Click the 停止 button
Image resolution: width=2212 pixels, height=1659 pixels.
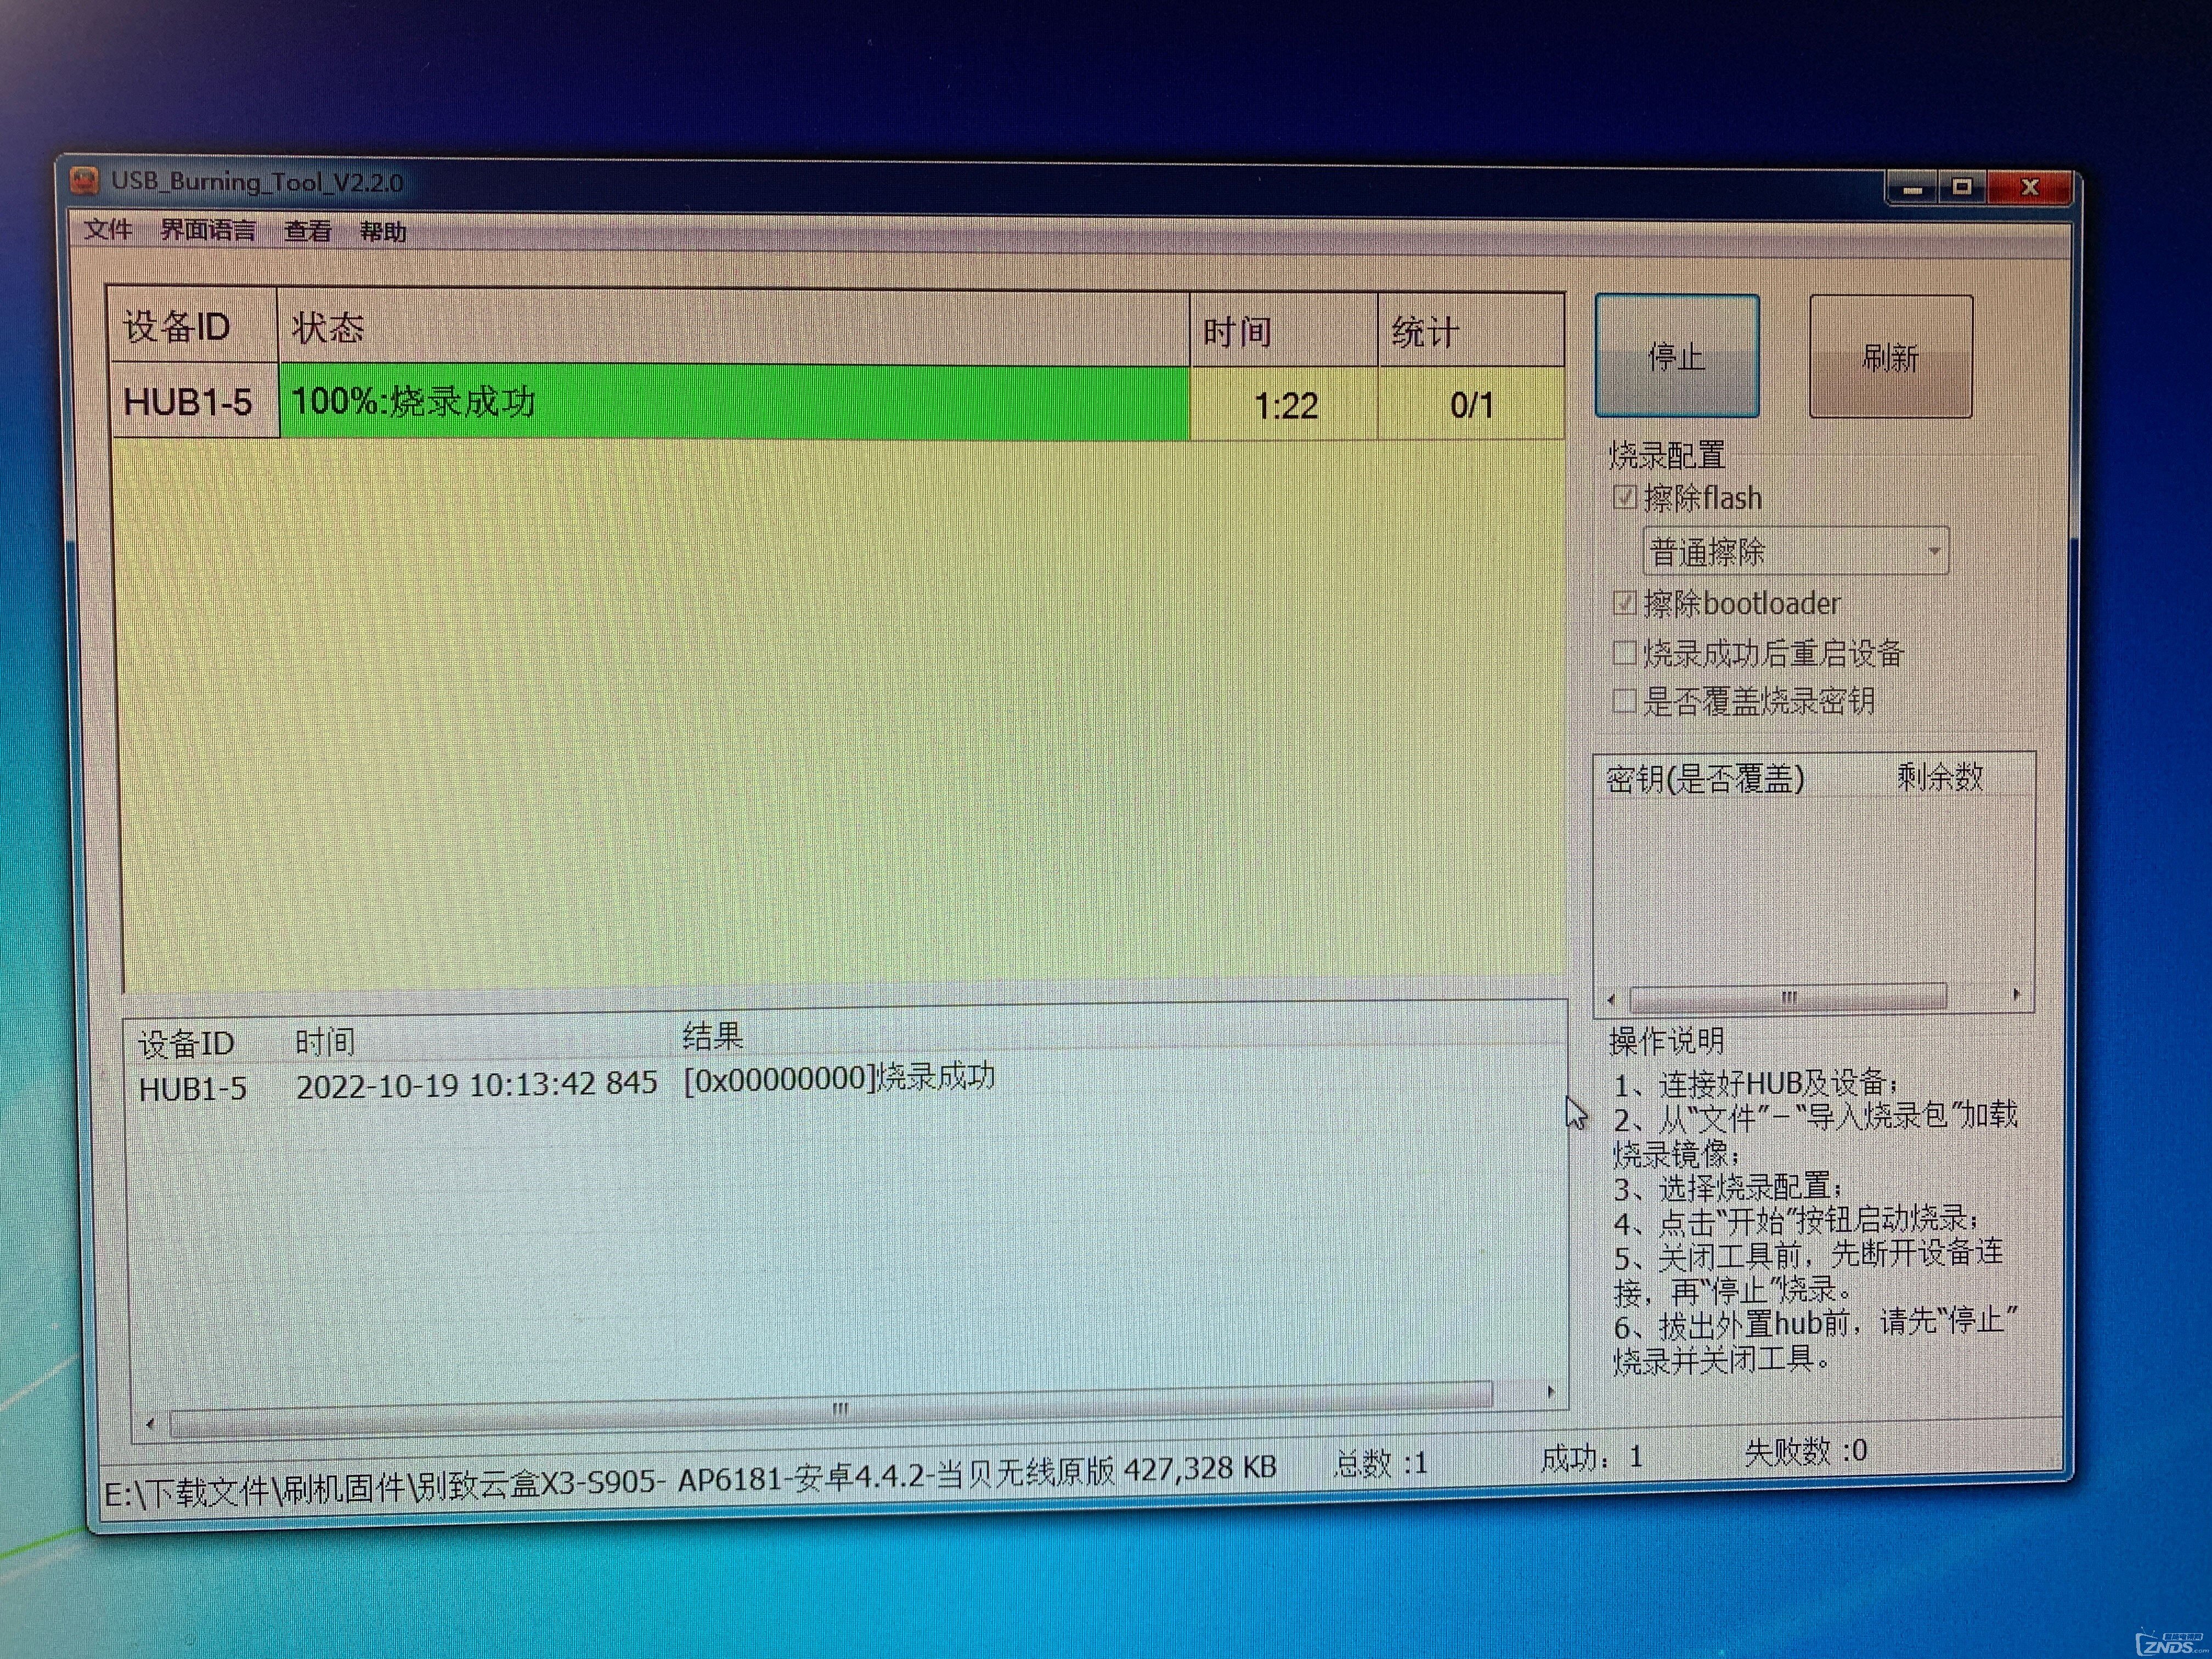coord(1676,356)
